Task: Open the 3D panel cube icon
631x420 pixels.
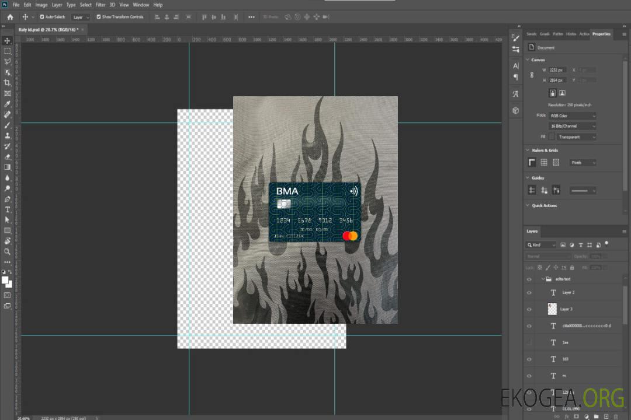Action: pyautogui.click(x=515, y=110)
